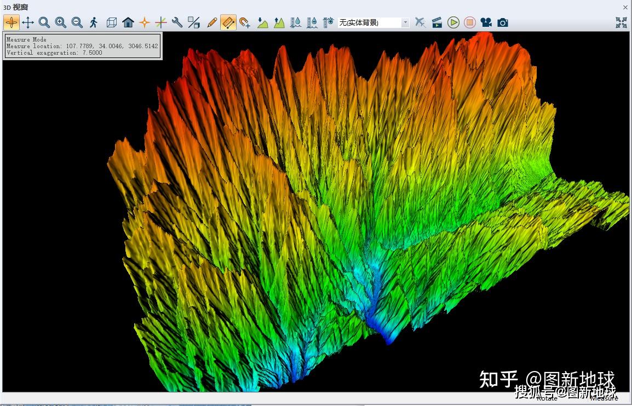Click the home view icon

click(x=128, y=22)
